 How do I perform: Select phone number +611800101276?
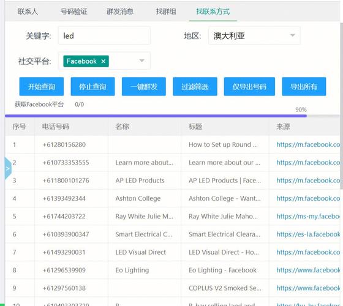click(66, 181)
